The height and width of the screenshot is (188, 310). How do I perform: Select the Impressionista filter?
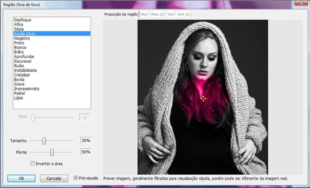click(x=26, y=89)
